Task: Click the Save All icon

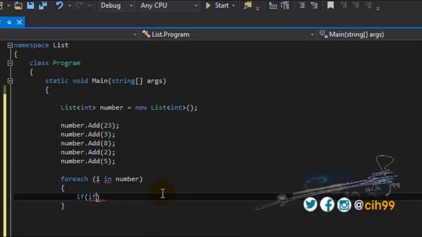Action: coord(43,5)
